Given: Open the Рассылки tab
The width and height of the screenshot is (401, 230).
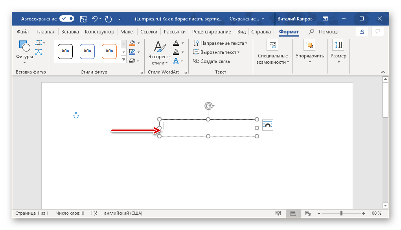Looking at the screenshot, I should (175, 32).
